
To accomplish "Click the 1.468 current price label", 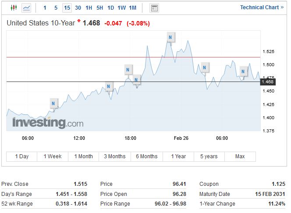I will point(267,82).
